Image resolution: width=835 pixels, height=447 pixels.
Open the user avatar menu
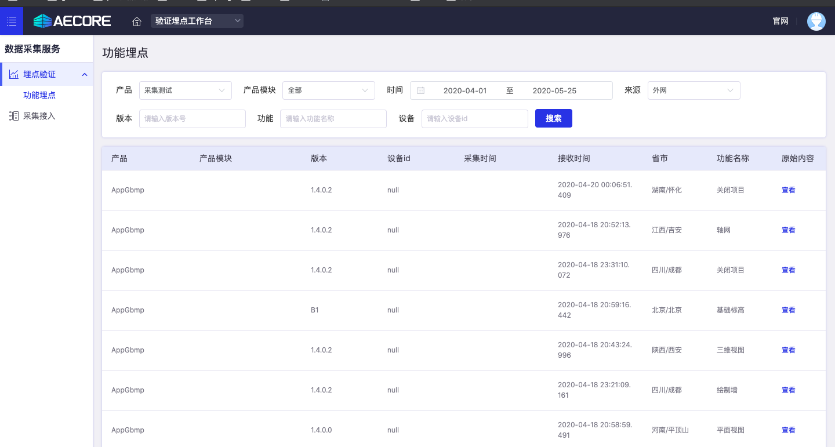816,21
